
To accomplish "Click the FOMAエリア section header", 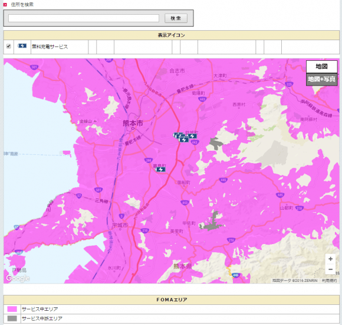I will pos(172,300).
